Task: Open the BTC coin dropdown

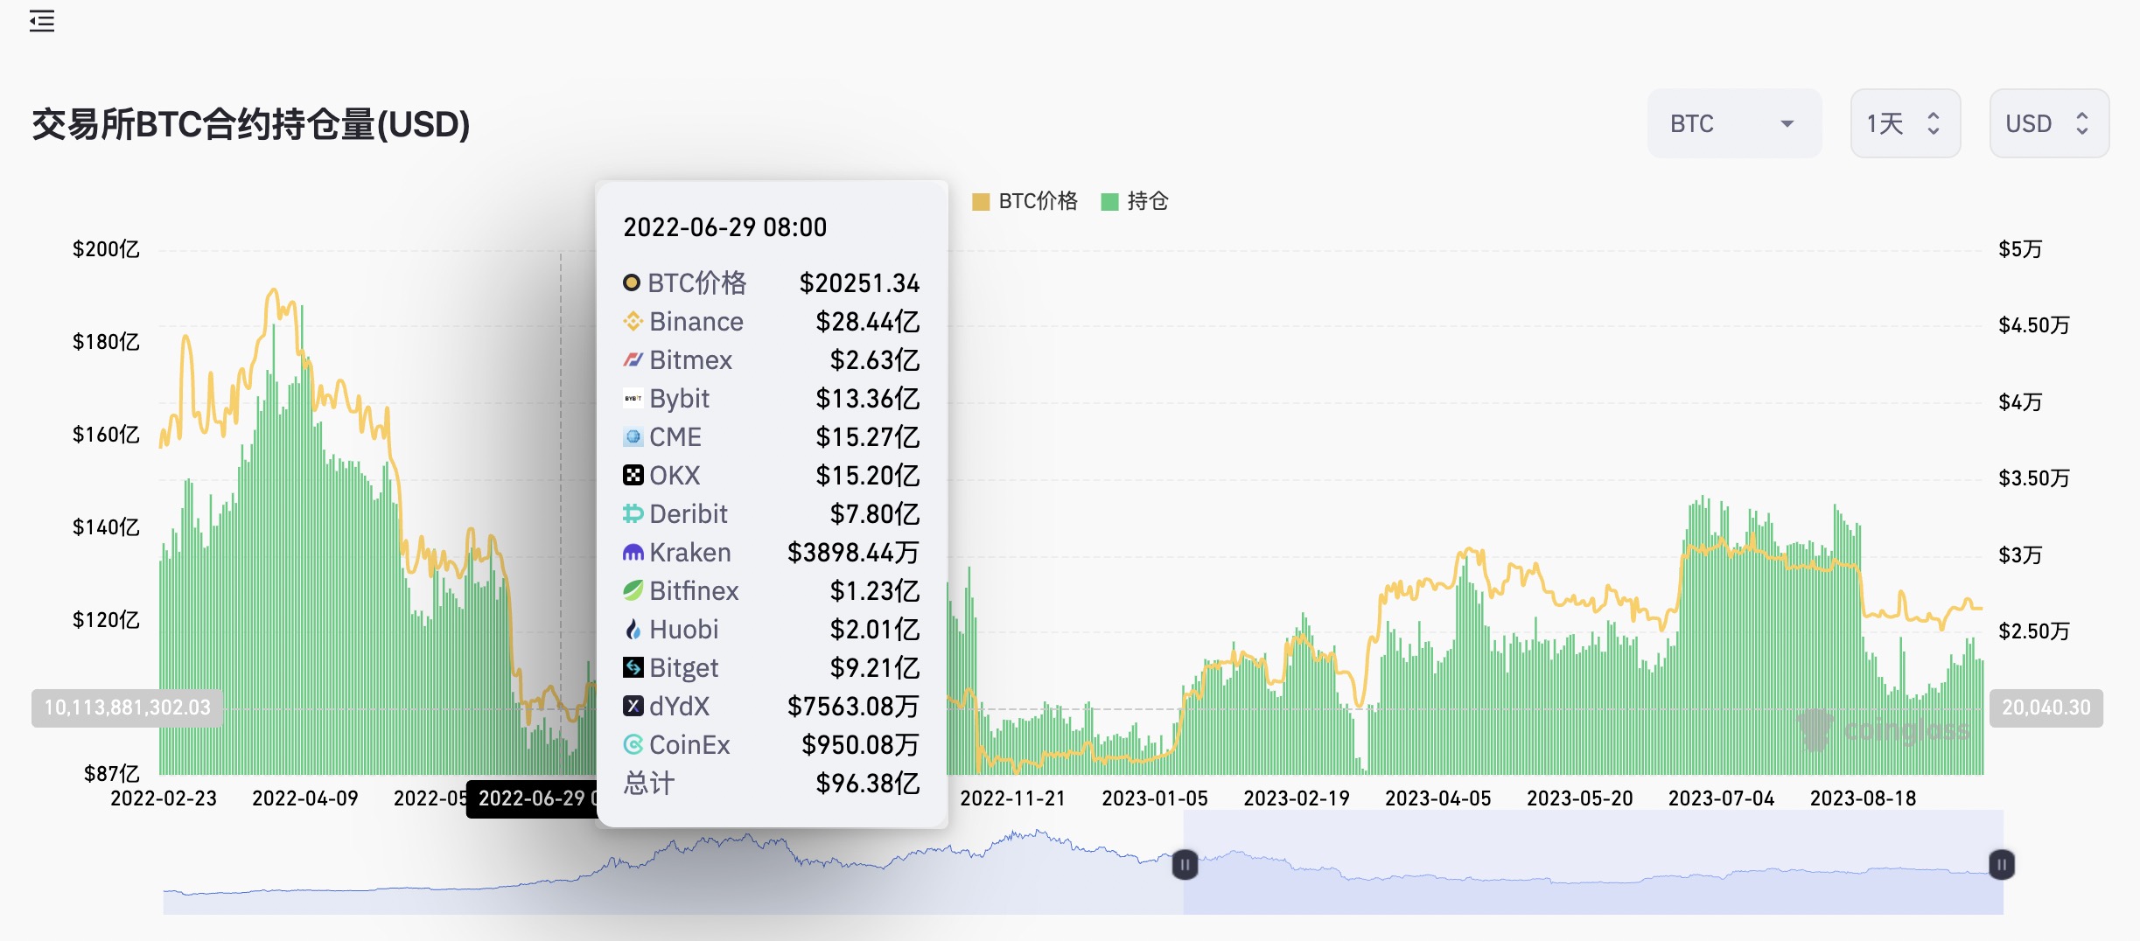Action: coord(1733,124)
